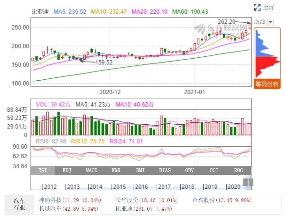Open 合兴股份 stock link

[x=222, y=200]
